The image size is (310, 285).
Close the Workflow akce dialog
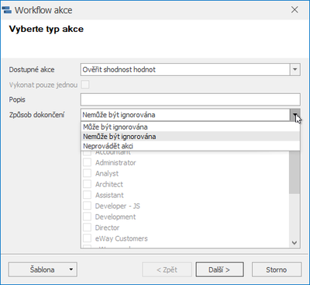pos(294,10)
